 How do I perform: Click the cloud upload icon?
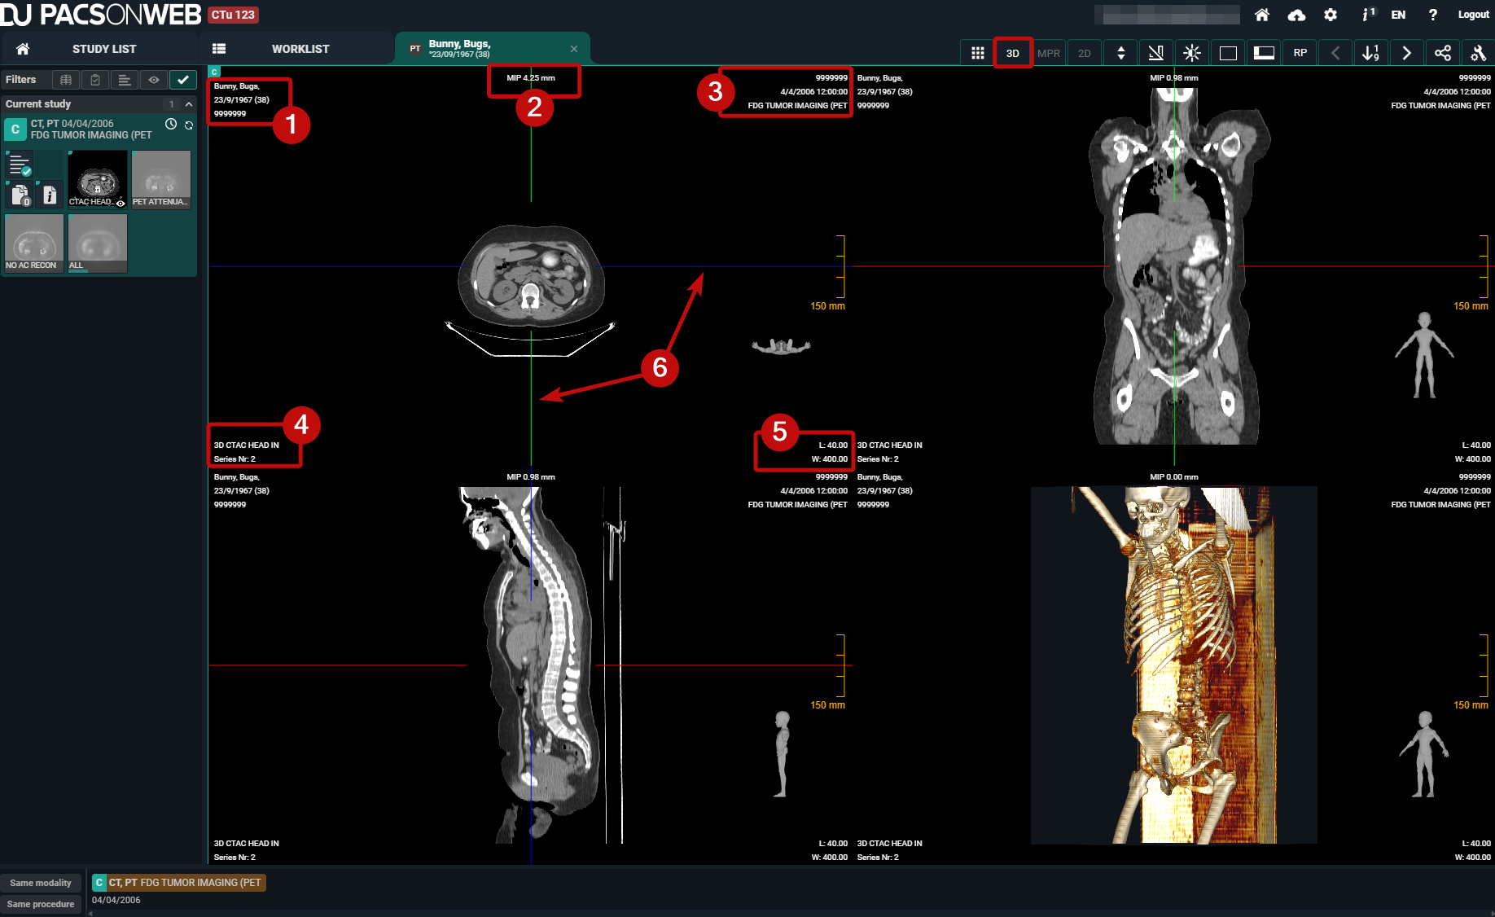[1296, 15]
